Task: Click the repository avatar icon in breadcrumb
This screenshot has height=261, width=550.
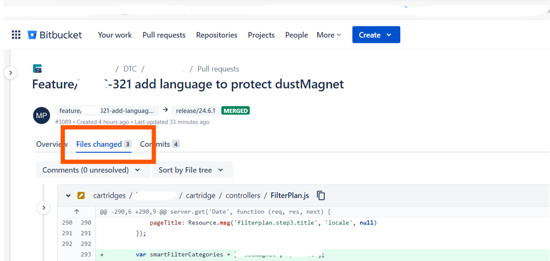Action: pos(37,69)
